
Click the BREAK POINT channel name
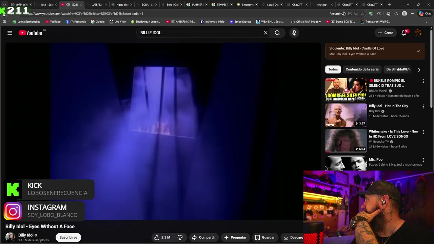378,91
